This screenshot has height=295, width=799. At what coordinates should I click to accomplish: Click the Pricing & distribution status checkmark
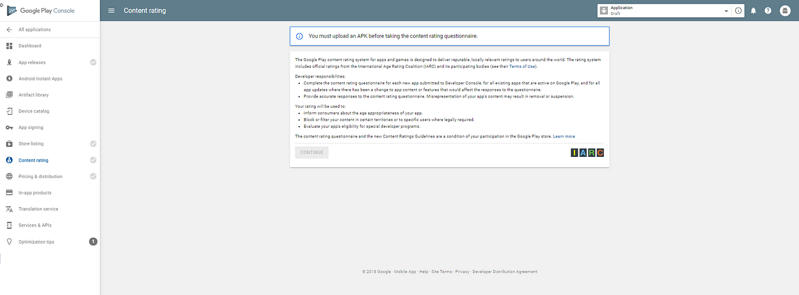93,176
